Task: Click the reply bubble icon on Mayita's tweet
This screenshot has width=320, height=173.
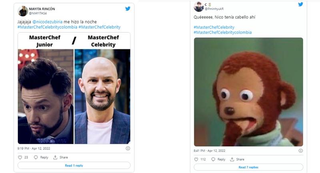Action: click(x=36, y=157)
